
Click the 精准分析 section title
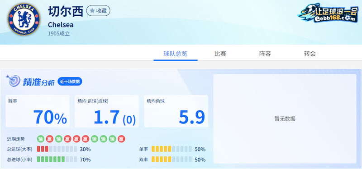tap(38, 82)
